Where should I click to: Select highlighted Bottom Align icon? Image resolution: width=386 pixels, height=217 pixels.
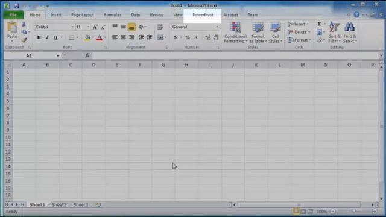click(131, 27)
